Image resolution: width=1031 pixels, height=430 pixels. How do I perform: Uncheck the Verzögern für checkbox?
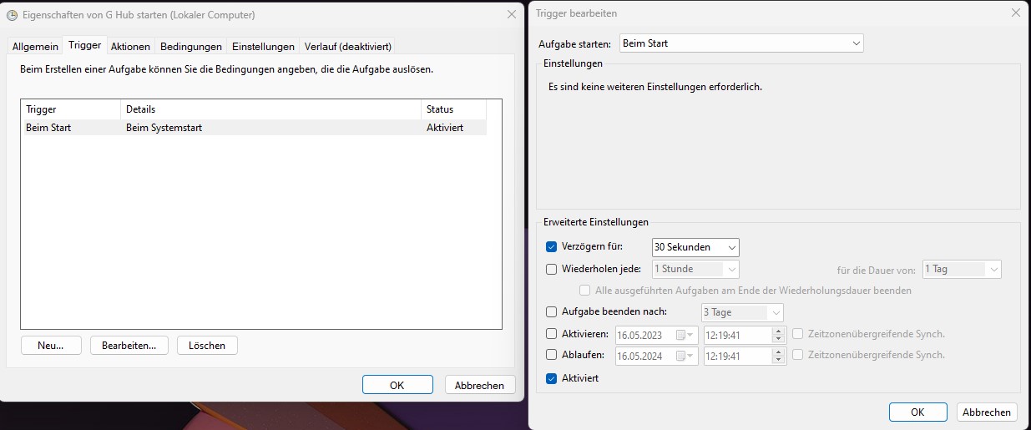pyautogui.click(x=551, y=247)
